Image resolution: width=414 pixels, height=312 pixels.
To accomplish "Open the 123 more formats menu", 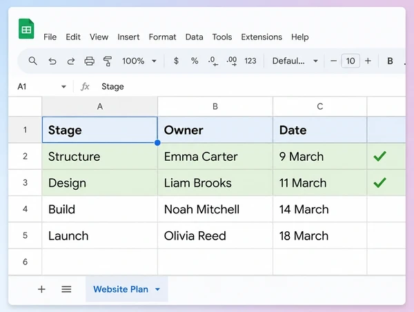I will click(250, 61).
